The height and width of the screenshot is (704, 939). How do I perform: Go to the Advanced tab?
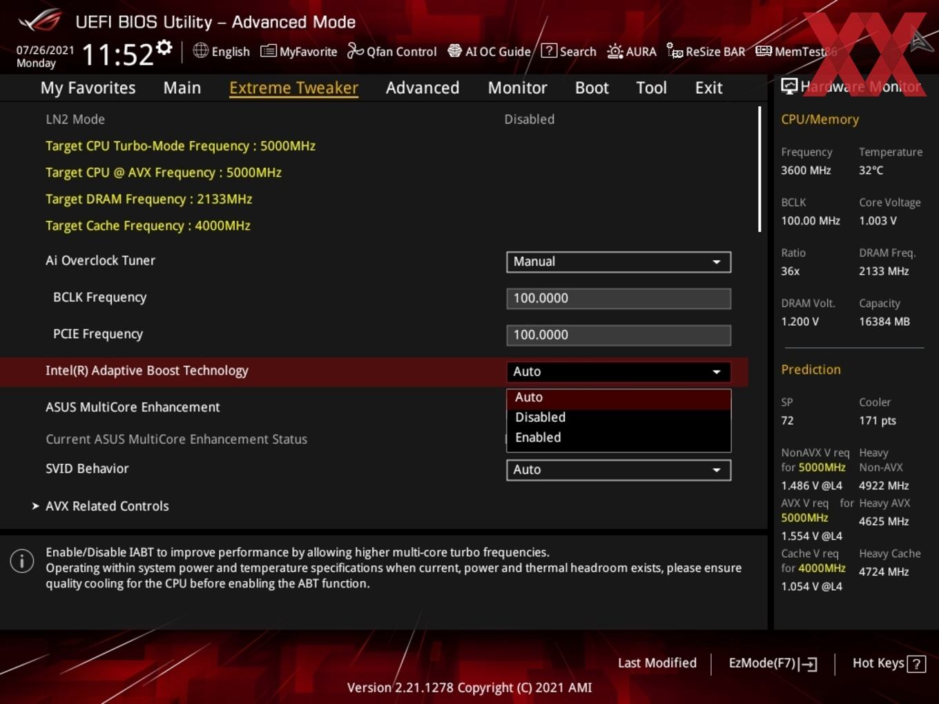423,88
